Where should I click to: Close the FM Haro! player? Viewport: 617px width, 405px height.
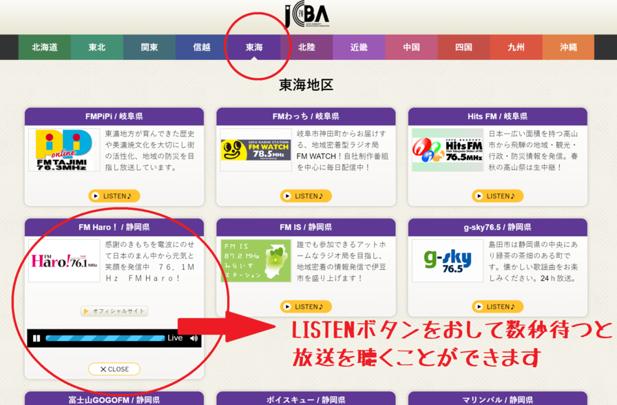tap(114, 369)
